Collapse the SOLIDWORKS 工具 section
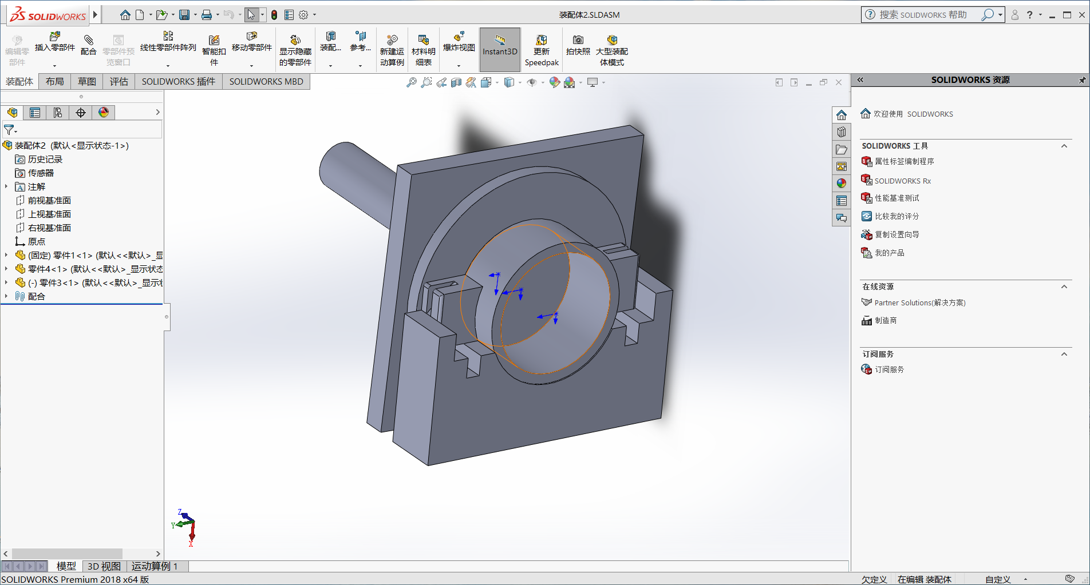 [1064, 146]
